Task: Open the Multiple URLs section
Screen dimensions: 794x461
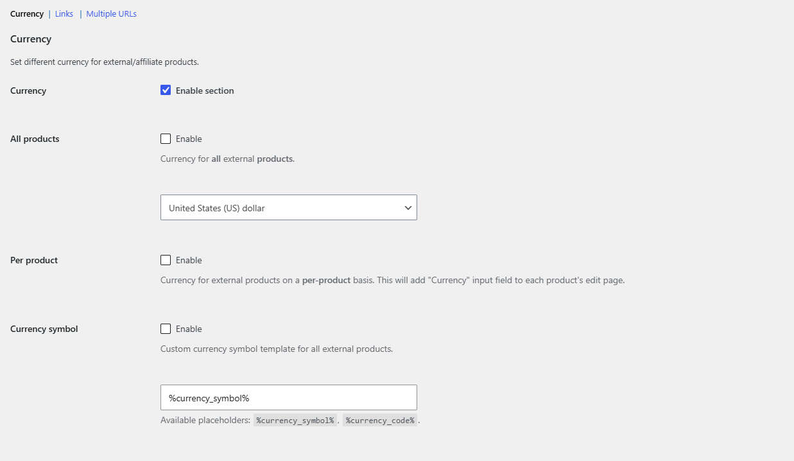Action: pyautogui.click(x=112, y=13)
